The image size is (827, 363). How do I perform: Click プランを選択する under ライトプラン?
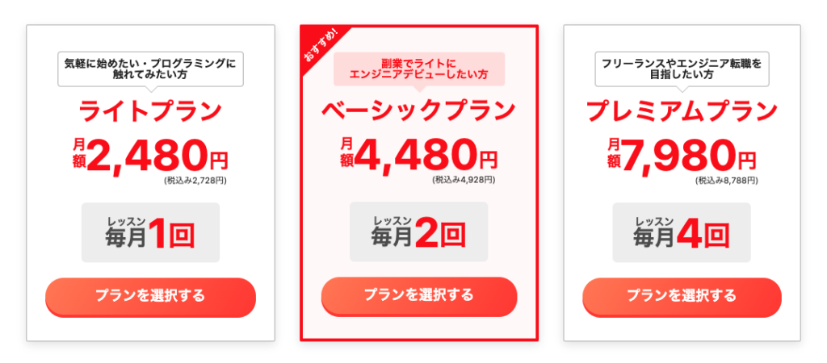[x=150, y=297]
